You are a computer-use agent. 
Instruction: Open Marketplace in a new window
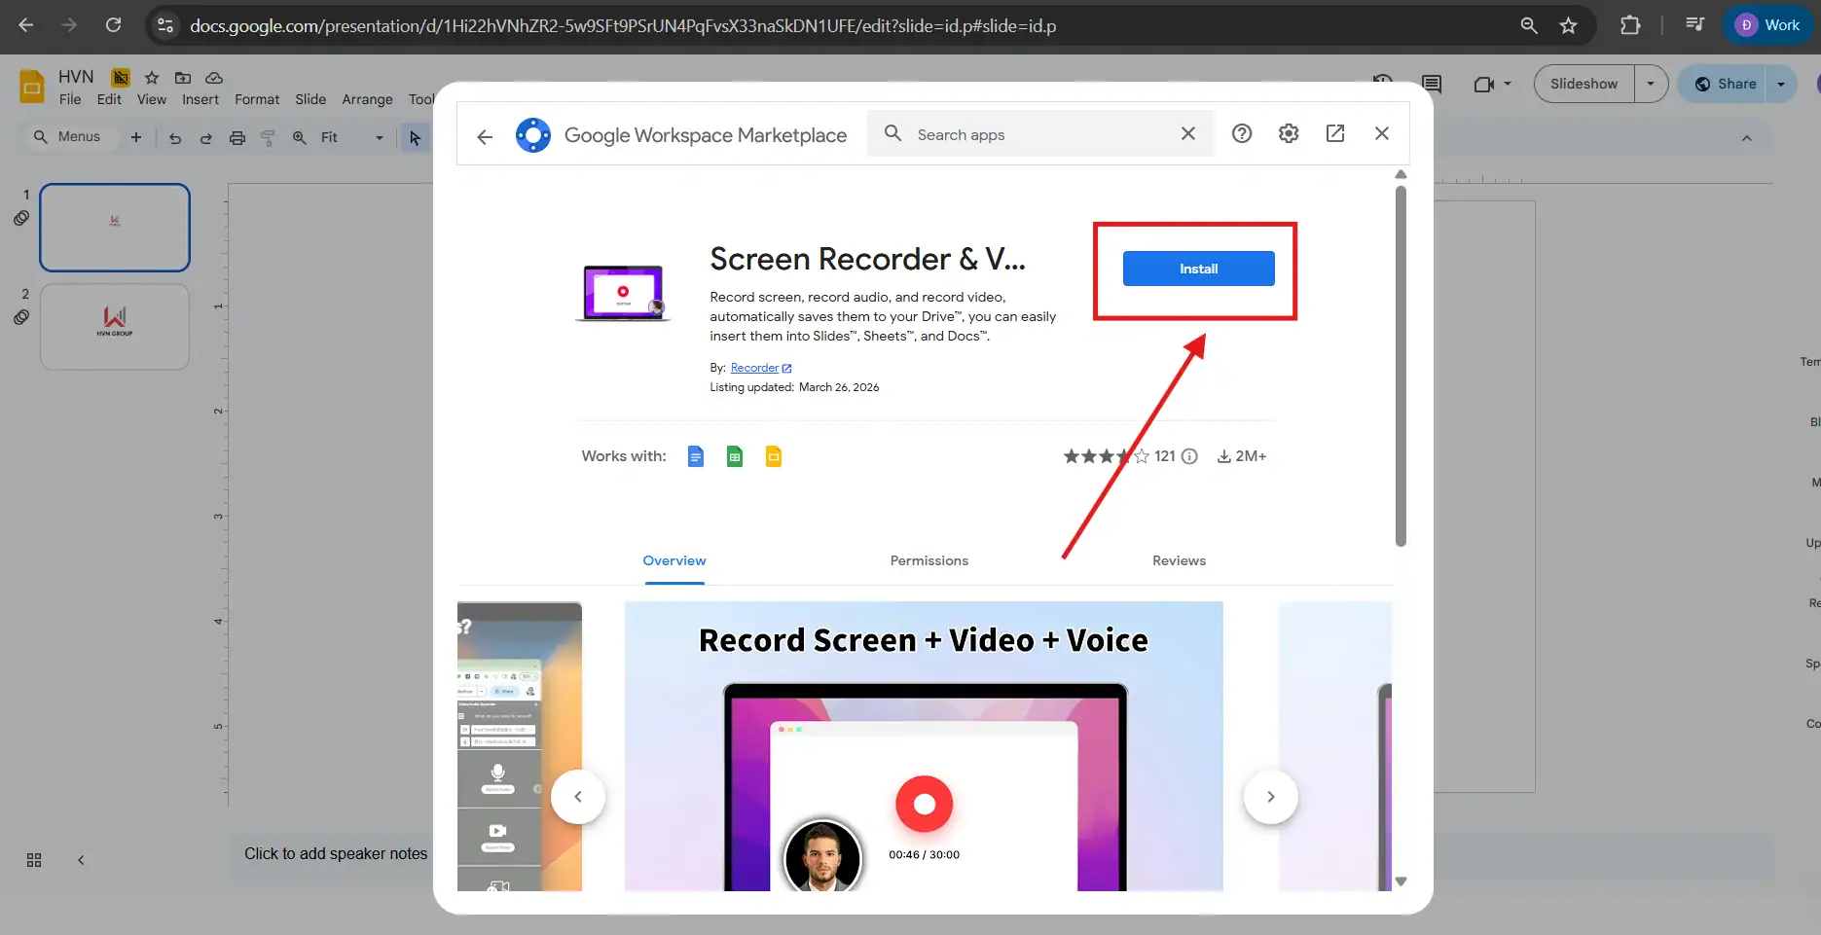point(1335,133)
